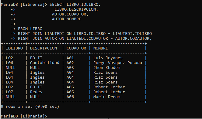This screenshot has width=202, height=119.
Task: Click the AUTOR.NOMBRE text in the query
Action: [x=67, y=19]
